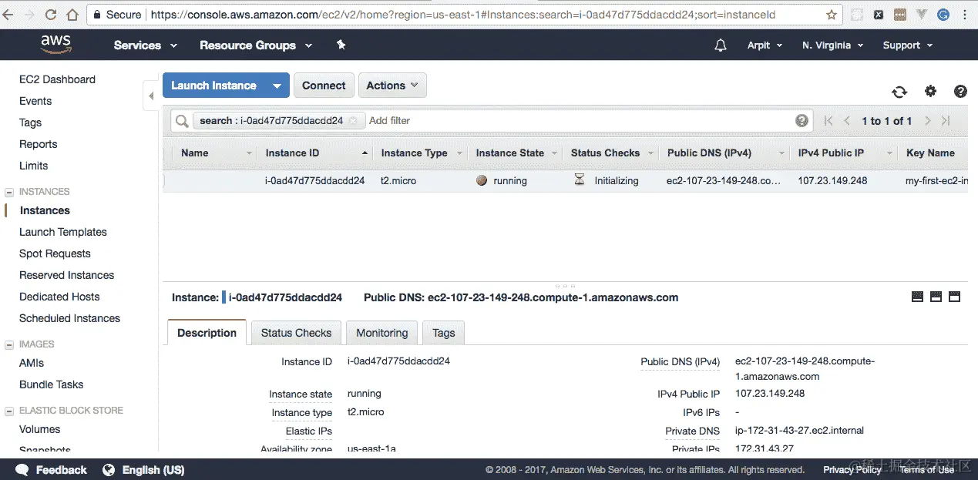Open Events in sidebar
This screenshot has width=978, height=480.
(x=35, y=101)
